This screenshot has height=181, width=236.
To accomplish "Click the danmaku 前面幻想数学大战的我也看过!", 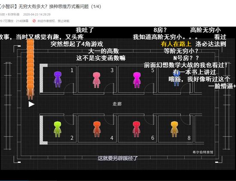I will click(186, 65).
